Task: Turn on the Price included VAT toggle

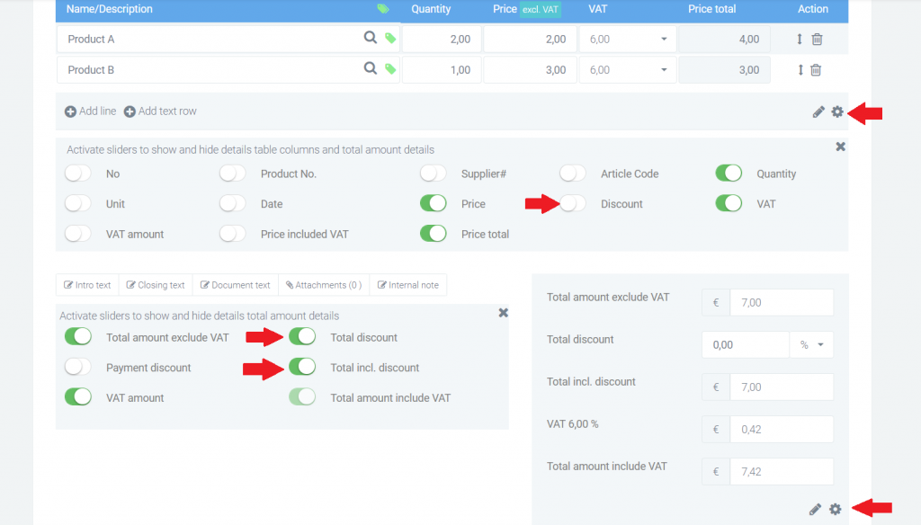Action: pyautogui.click(x=232, y=234)
